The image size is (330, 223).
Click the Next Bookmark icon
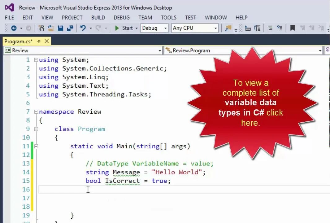pos(312,28)
